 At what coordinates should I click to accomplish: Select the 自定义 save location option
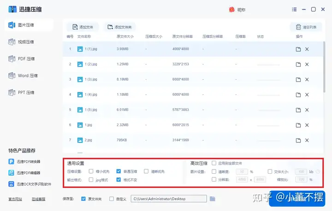pos(112,199)
